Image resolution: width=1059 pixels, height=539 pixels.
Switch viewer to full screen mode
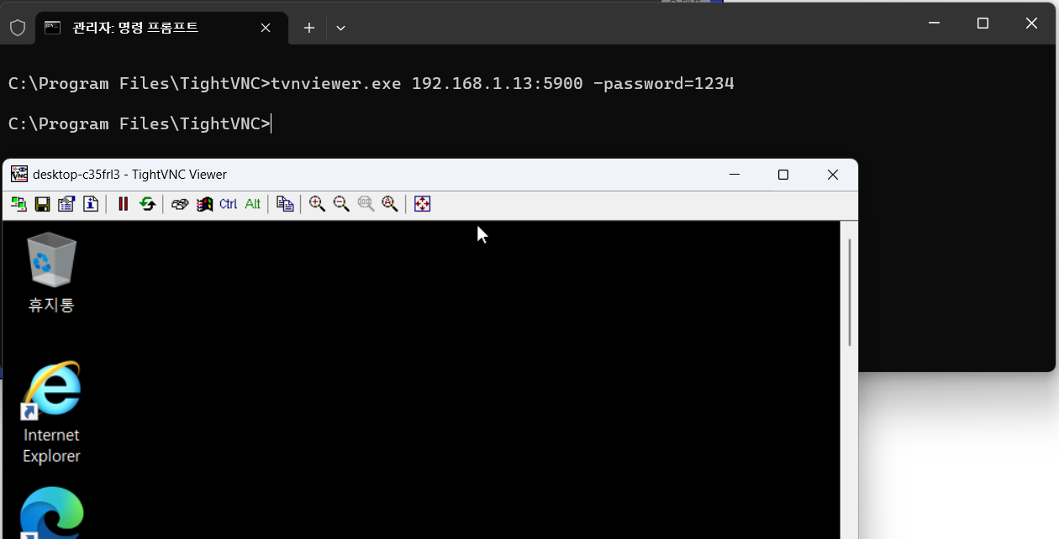[x=422, y=204]
